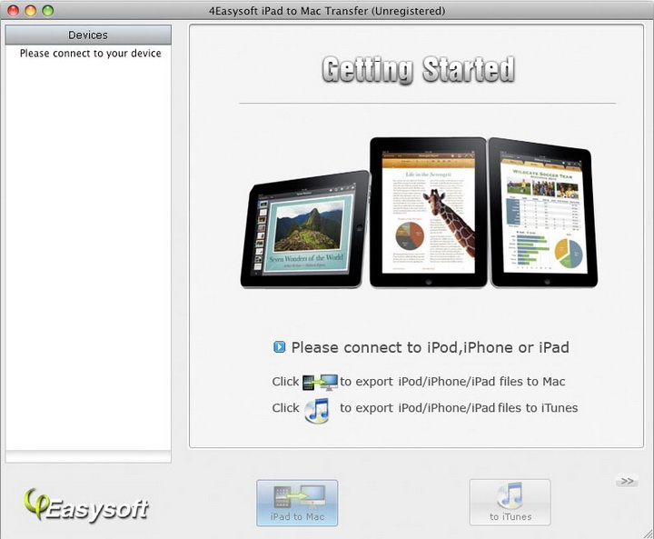
Task: Click the iPad-to-computer export icon in instructions
Action: point(320,382)
